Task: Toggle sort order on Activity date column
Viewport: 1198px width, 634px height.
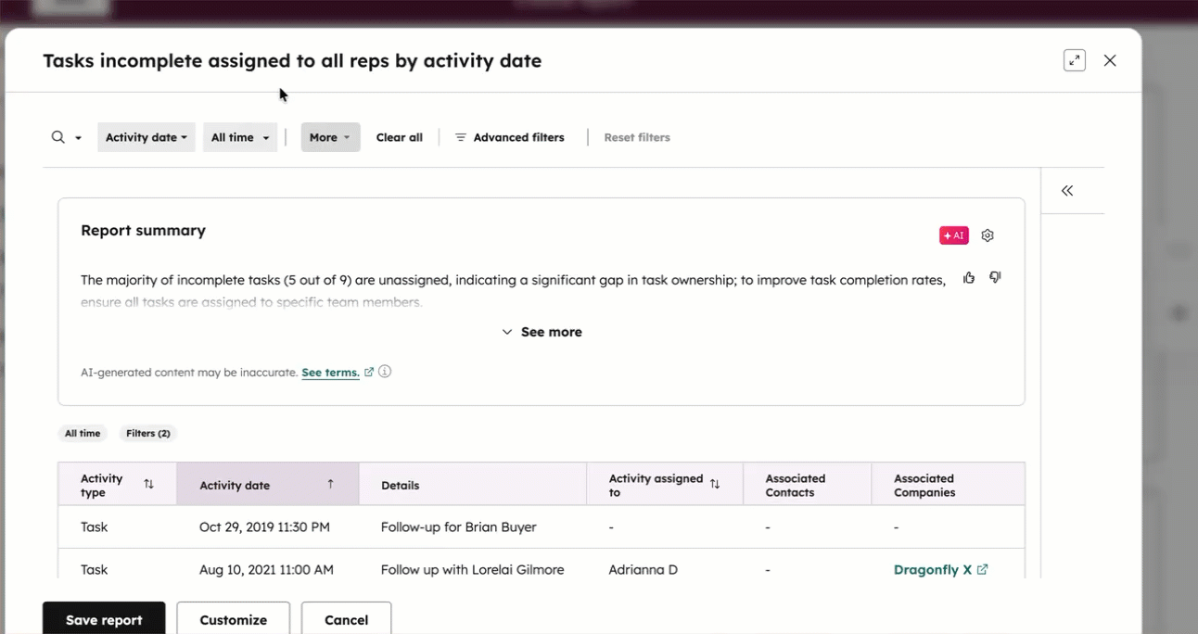Action: pos(330,484)
